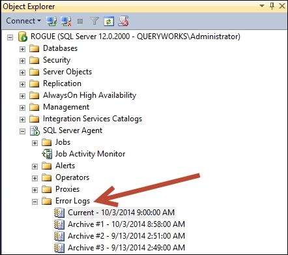Select Archive #1 - 10/3/2014 8:58:00 AM log

click(x=126, y=224)
